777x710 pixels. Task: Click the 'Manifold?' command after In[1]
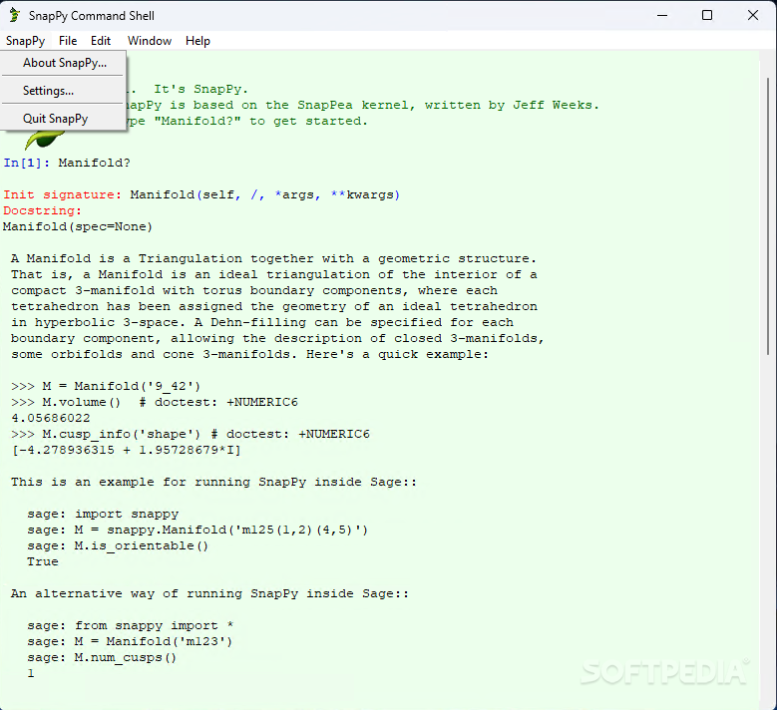(x=94, y=163)
